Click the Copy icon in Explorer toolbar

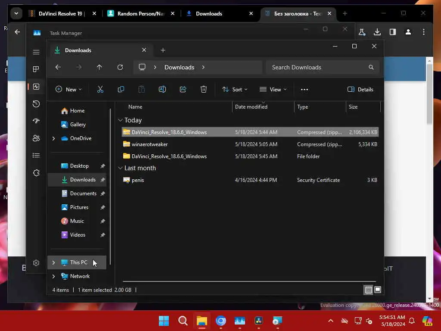click(121, 90)
